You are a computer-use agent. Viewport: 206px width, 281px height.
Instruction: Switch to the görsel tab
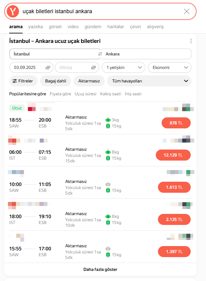[55, 27]
